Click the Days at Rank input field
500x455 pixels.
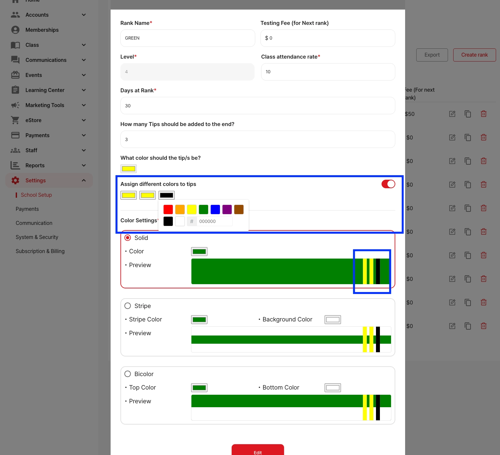click(258, 106)
